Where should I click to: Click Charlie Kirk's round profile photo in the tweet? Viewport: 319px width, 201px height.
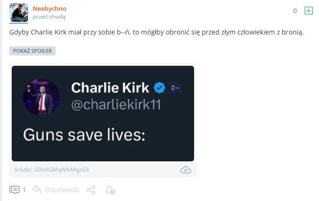point(41,97)
